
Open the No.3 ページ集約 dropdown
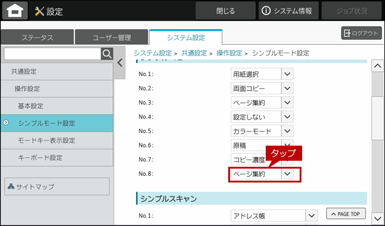262,103
